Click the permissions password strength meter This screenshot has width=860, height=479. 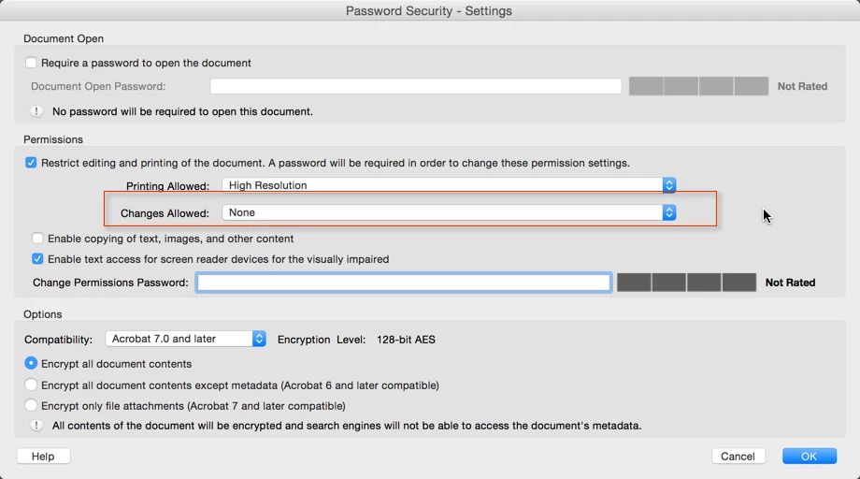tap(686, 283)
